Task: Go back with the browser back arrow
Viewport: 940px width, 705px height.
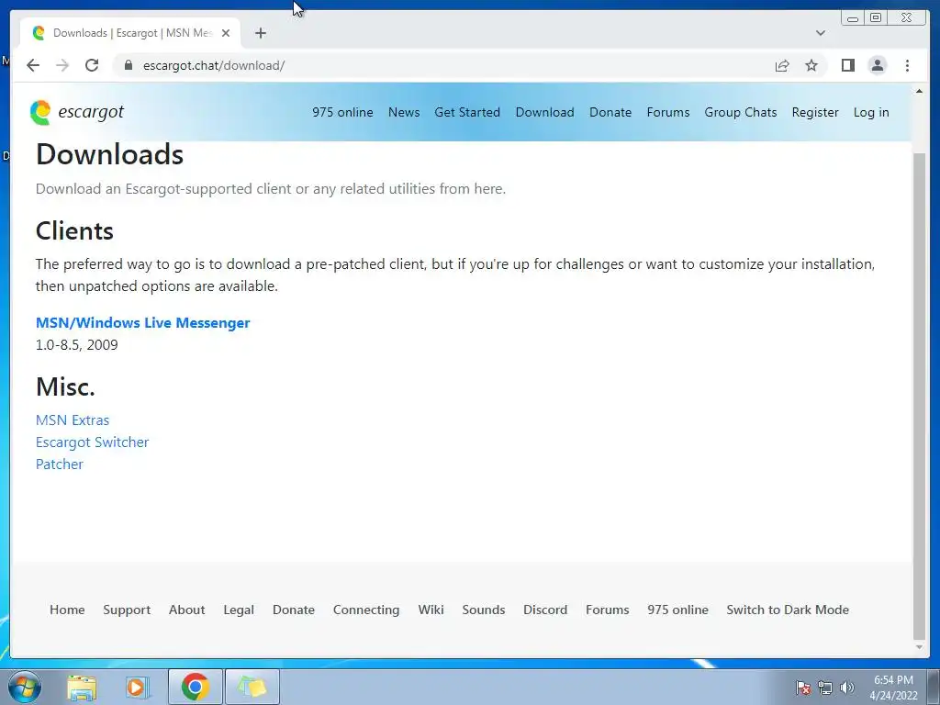Action: click(x=33, y=65)
